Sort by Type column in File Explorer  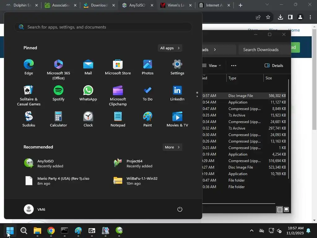245,78
